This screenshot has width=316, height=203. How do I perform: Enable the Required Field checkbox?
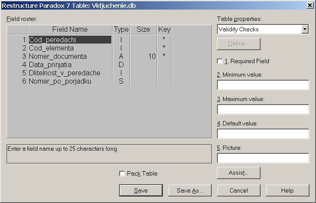pos(220,61)
